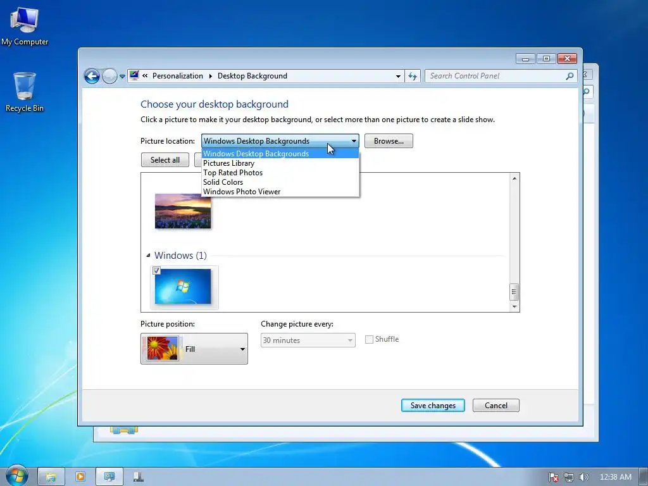Toggle the Shuffle checkbox
This screenshot has height=486, width=648.
click(x=369, y=339)
